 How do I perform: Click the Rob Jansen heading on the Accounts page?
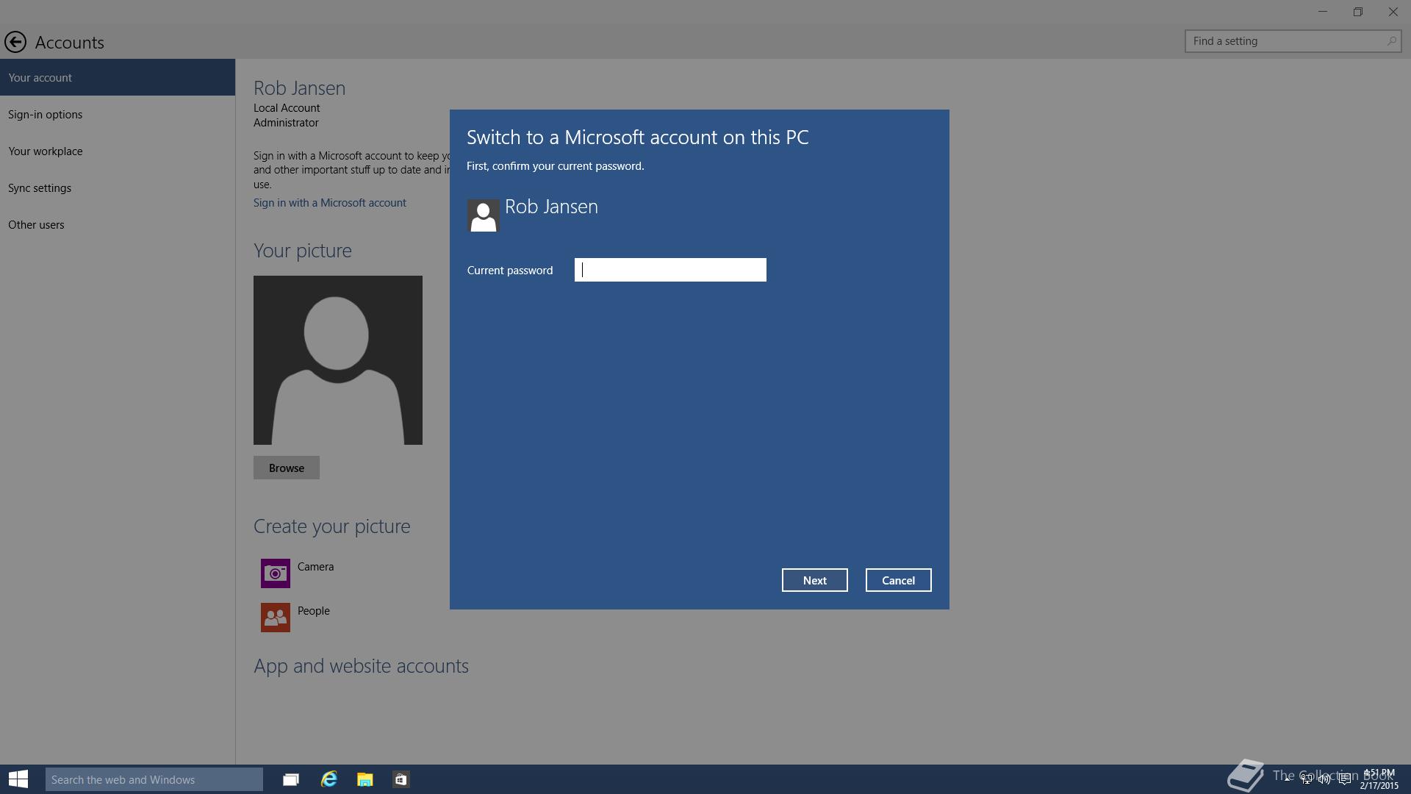299,87
